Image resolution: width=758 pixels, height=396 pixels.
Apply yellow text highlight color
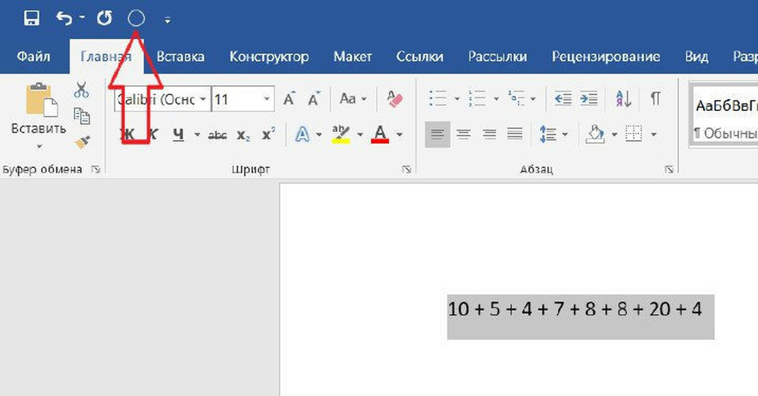tap(341, 134)
